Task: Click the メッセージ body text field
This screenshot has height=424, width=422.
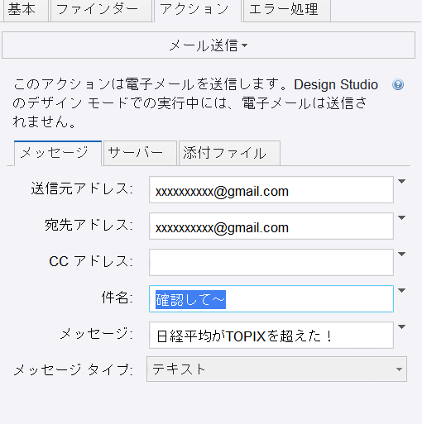Action: 271,336
